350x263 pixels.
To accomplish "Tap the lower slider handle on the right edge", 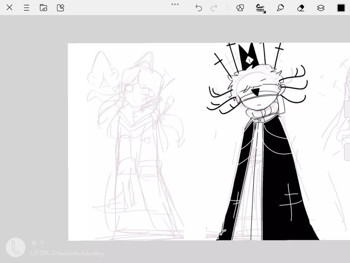I will pos(347,152).
